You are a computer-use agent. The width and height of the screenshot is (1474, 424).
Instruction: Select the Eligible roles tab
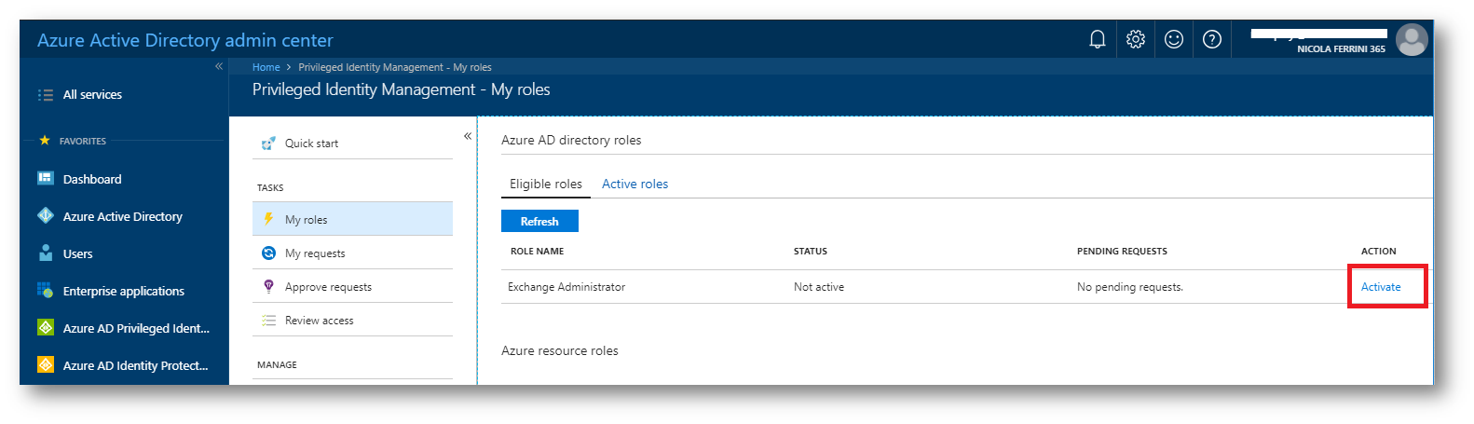pos(546,184)
